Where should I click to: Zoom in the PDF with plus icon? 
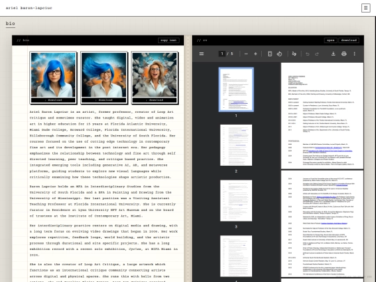pos(256,54)
